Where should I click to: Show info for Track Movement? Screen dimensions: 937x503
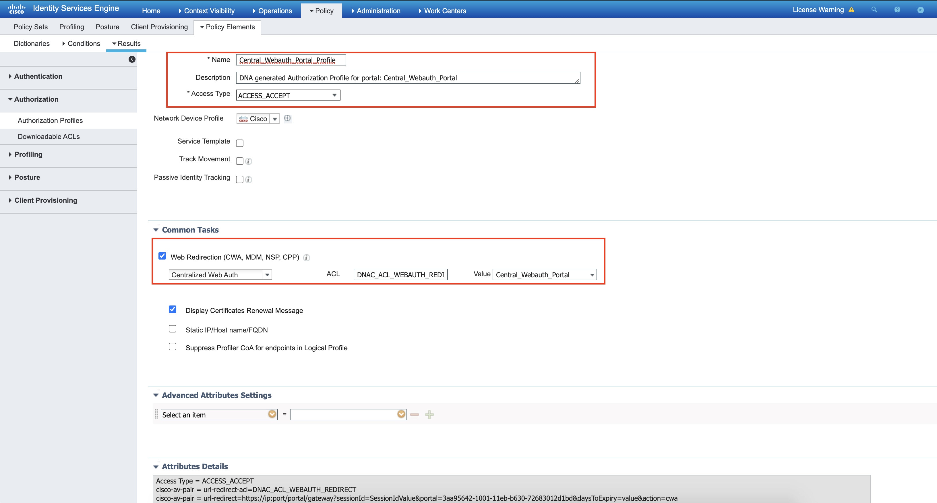pos(248,161)
